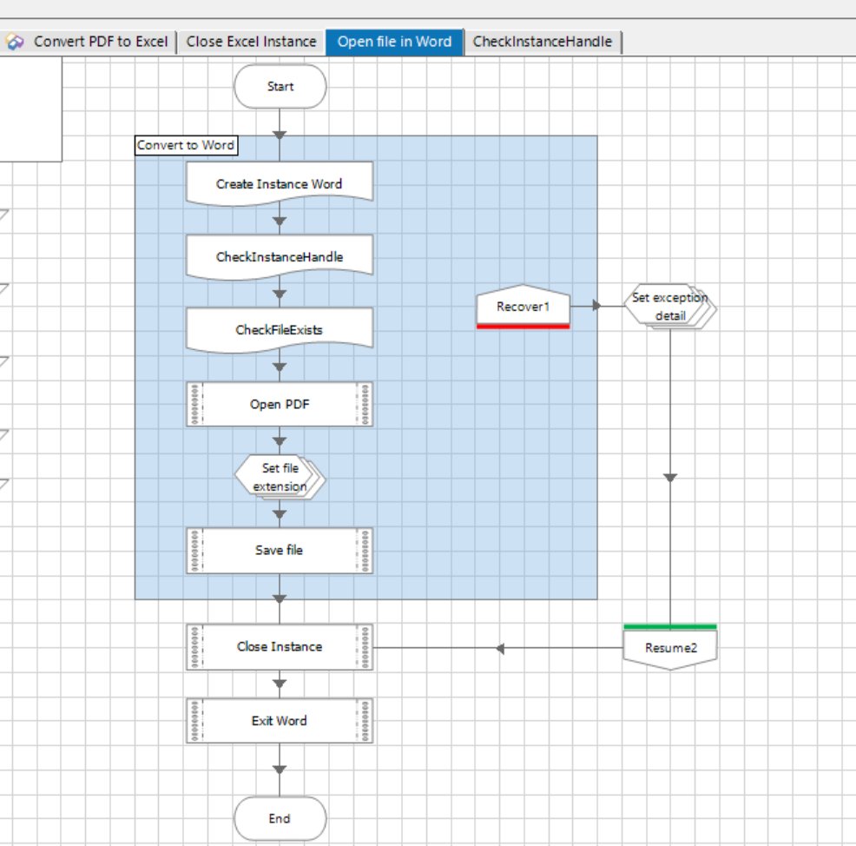
Task: Select the Set exception detail stage
Action: (x=670, y=307)
